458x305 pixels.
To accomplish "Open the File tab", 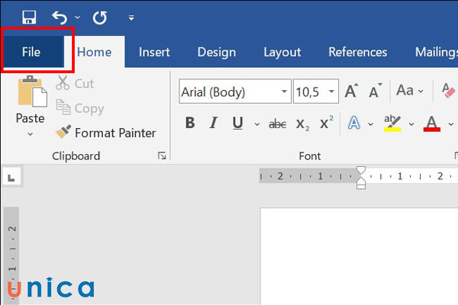I will [x=31, y=52].
